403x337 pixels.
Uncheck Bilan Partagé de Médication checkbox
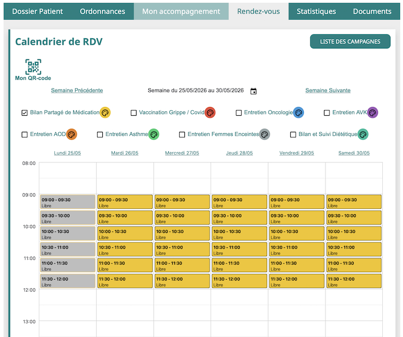tap(24, 113)
